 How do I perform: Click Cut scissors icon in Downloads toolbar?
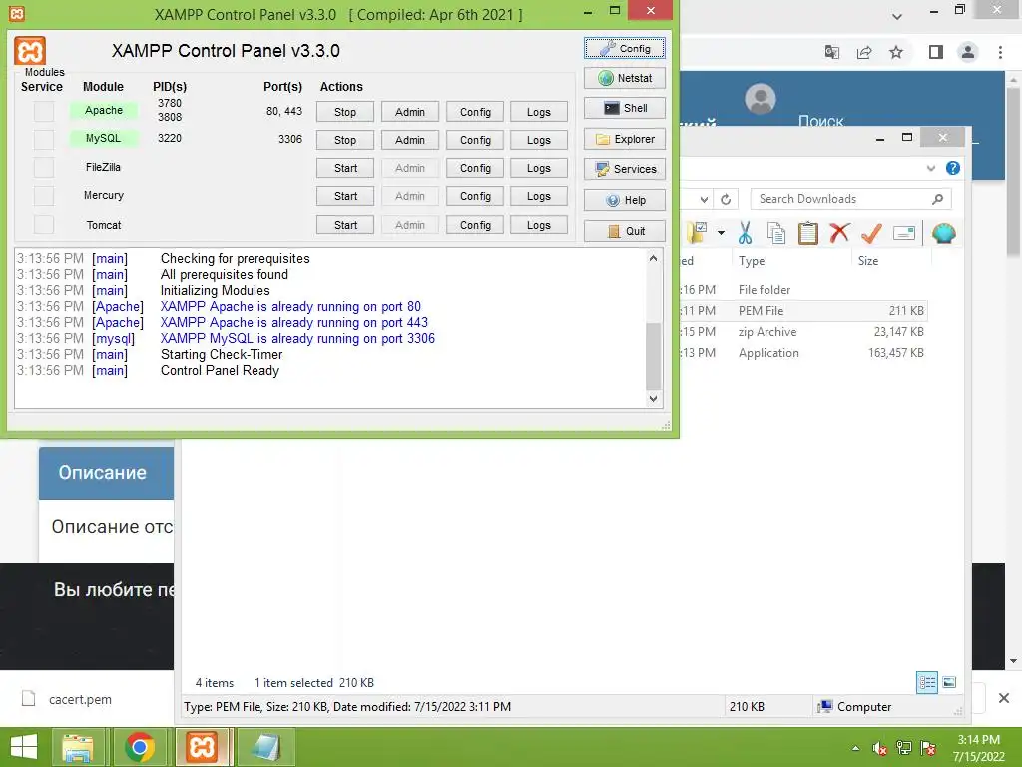tap(745, 232)
